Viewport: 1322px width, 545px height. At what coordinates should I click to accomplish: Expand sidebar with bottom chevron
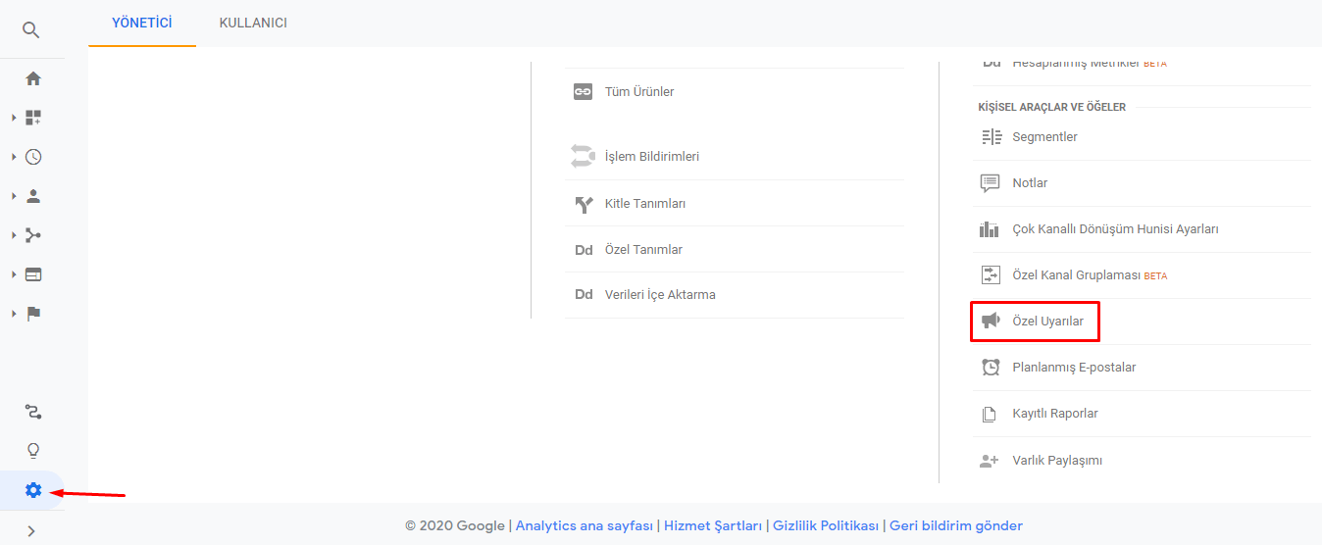(31, 531)
